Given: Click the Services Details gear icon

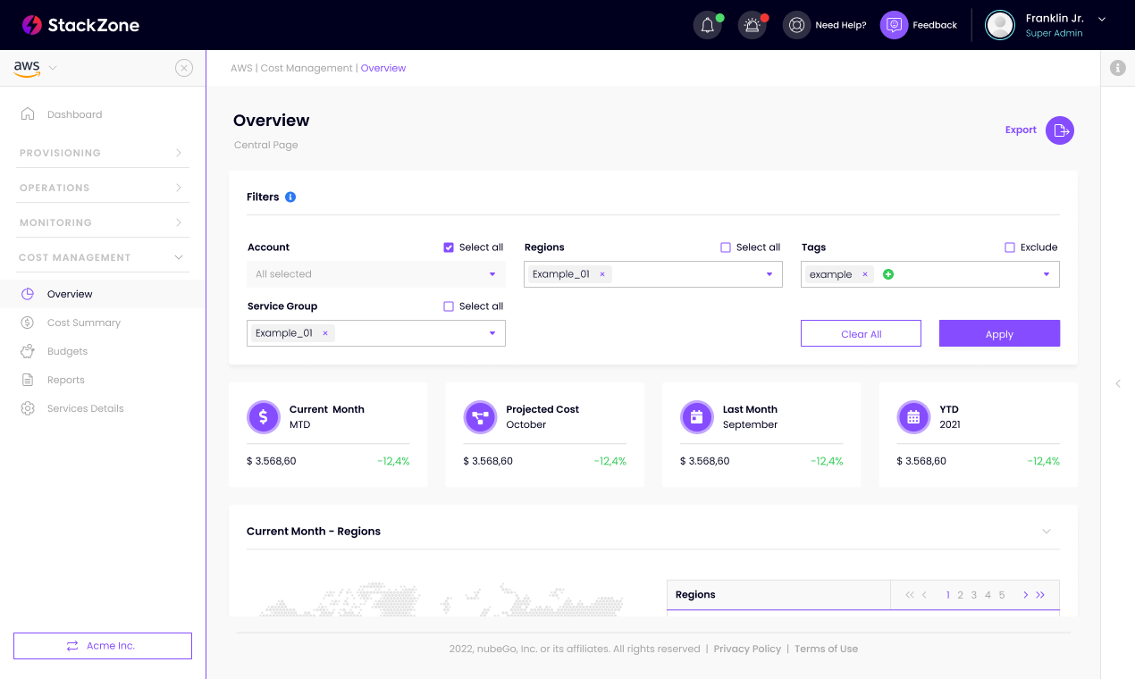Looking at the screenshot, I should 28,408.
